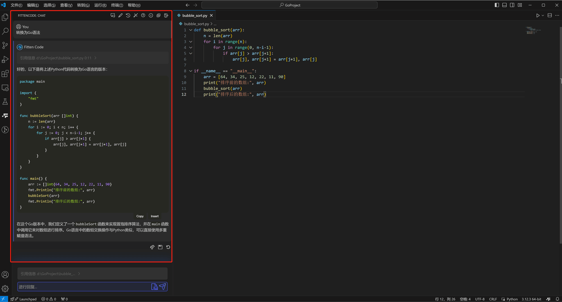Open the 文件(F) menu
The height and width of the screenshot is (302, 562).
pos(16,5)
